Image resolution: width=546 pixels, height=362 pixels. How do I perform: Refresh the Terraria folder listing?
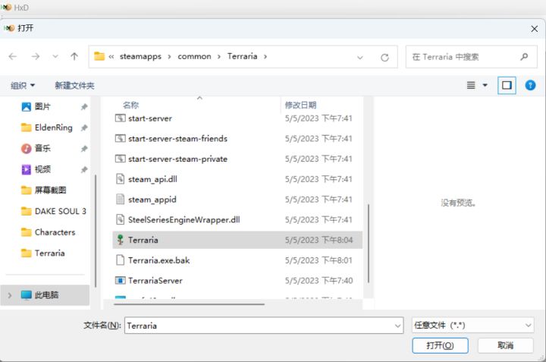[x=384, y=57]
